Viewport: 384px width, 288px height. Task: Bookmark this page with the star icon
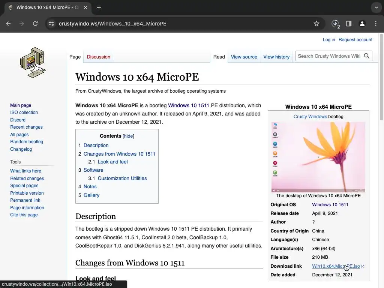pyautogui.click(x=316, y=24)
